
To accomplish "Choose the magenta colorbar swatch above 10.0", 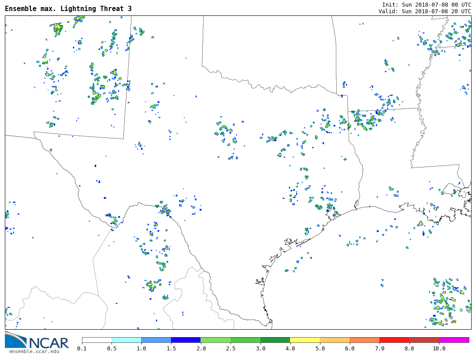I will tap(454, 340).
